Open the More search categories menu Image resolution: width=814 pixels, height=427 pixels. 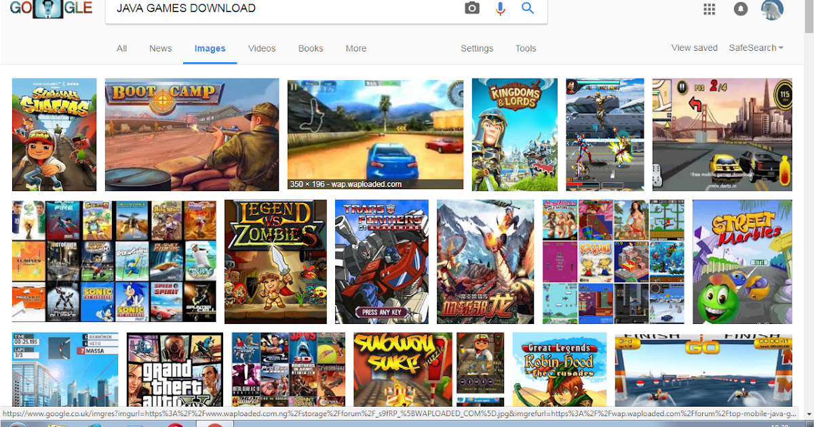coord(356,48)
